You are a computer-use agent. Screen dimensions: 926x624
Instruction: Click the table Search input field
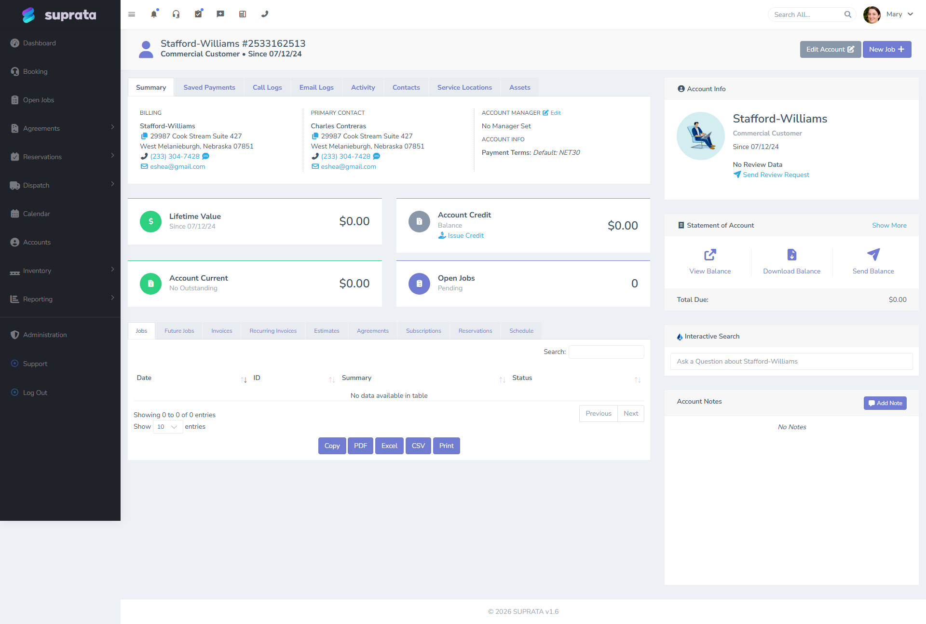[x=606, y=352]
